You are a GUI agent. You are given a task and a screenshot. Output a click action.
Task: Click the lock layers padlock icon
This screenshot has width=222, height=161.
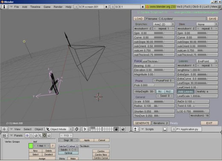point(116,129)
